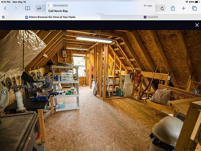The width and height of the screenshot is (201, 151).
Task: Tap the FetchGIS favicon in the tab
Action: point(145,17)
